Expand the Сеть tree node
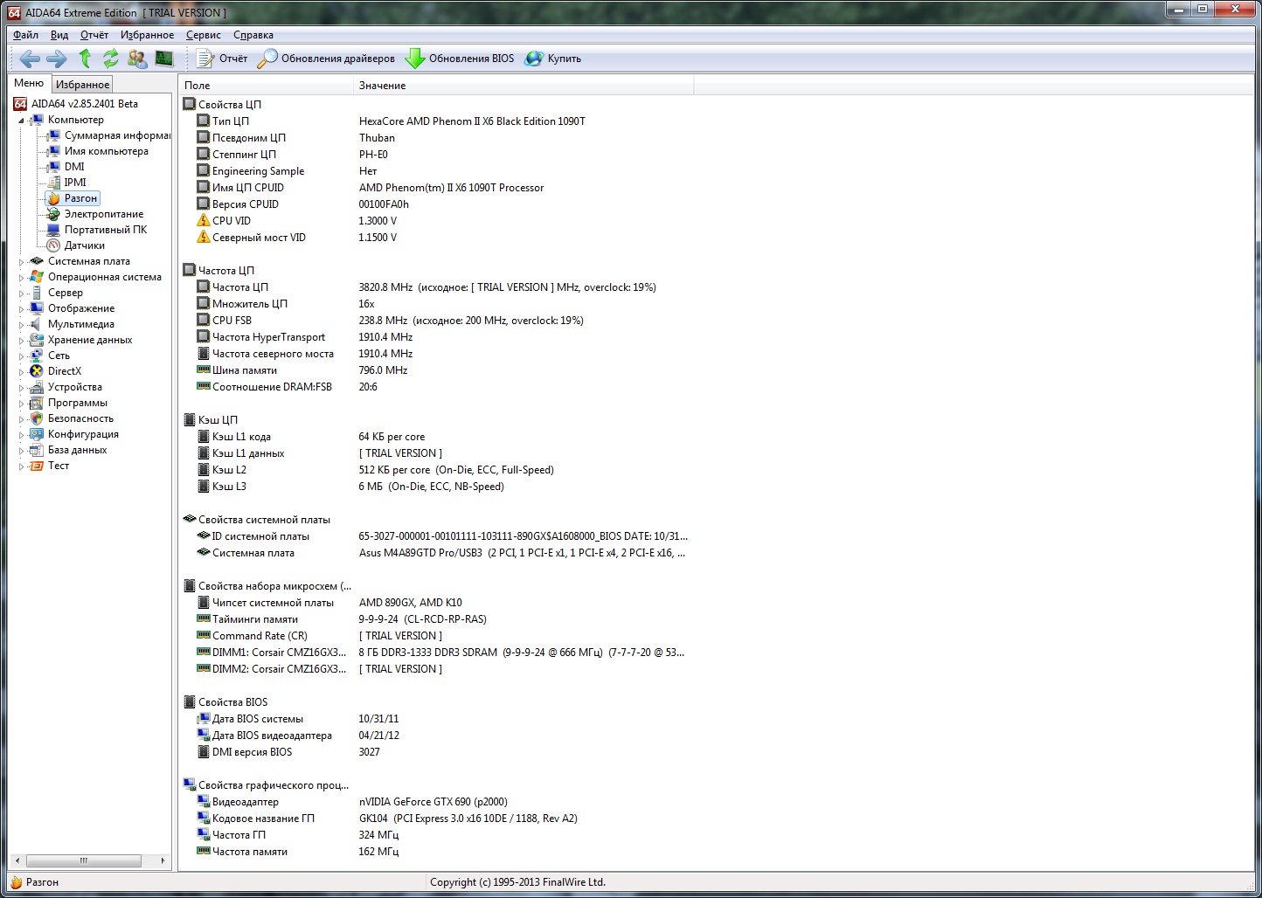Image resolution: width=1262 pixels, height=898 pixels. (x=21, y=356)
